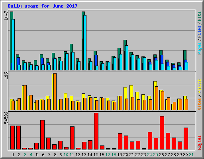Click the 54596 KBytes axis value
The height and width of the screenshot is (159, 204).
pyautogui.click(x=6, y=118)
